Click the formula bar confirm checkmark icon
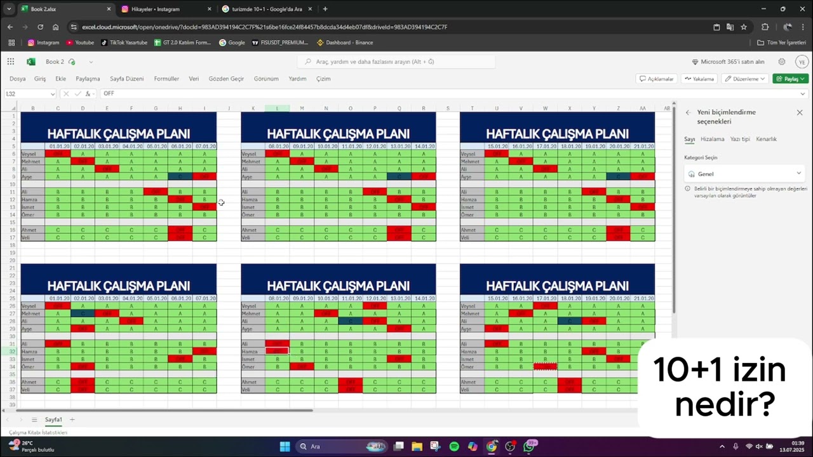 click(x=77, y=93)
